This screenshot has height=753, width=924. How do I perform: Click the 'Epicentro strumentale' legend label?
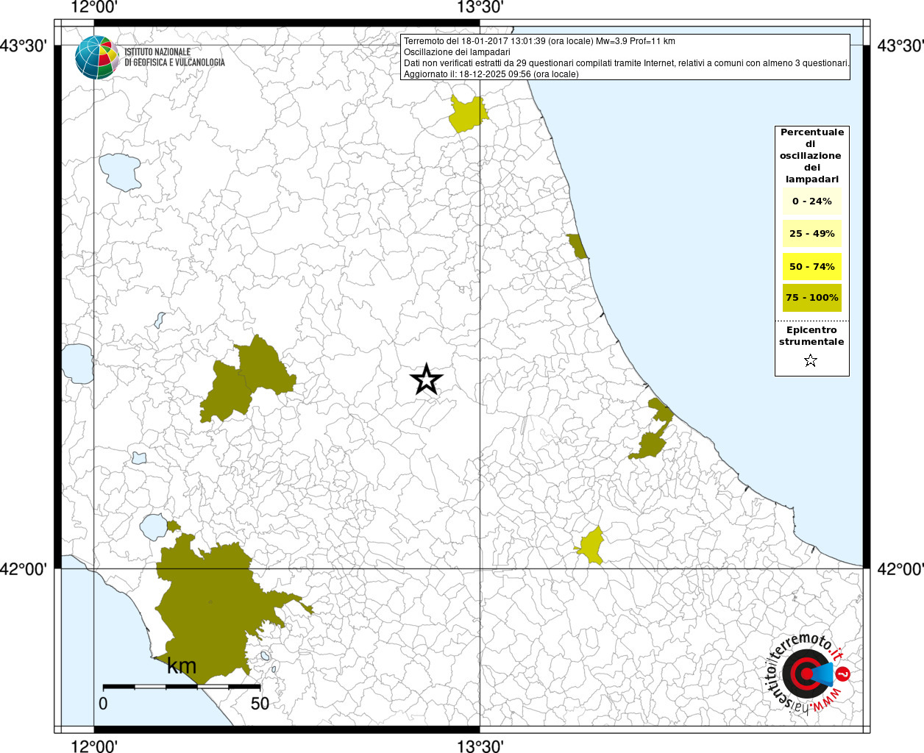[811, 336]
